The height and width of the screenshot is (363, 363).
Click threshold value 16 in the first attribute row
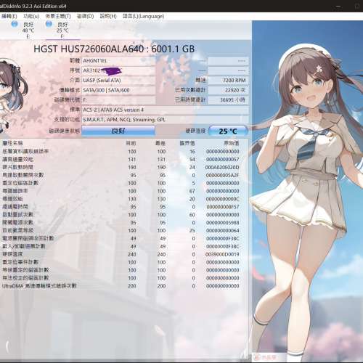192,152
